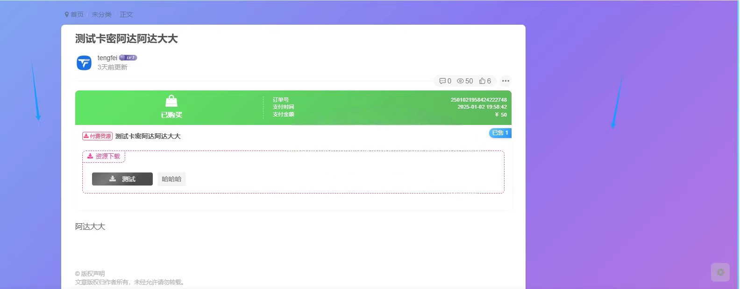Click the 已购买 shopping bag icon

tap(171, 101)
